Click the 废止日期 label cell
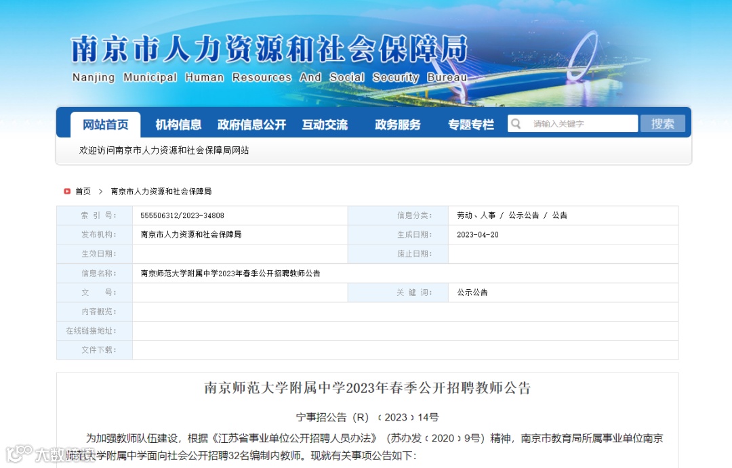 pyautogui.click(x=399, y=254)
